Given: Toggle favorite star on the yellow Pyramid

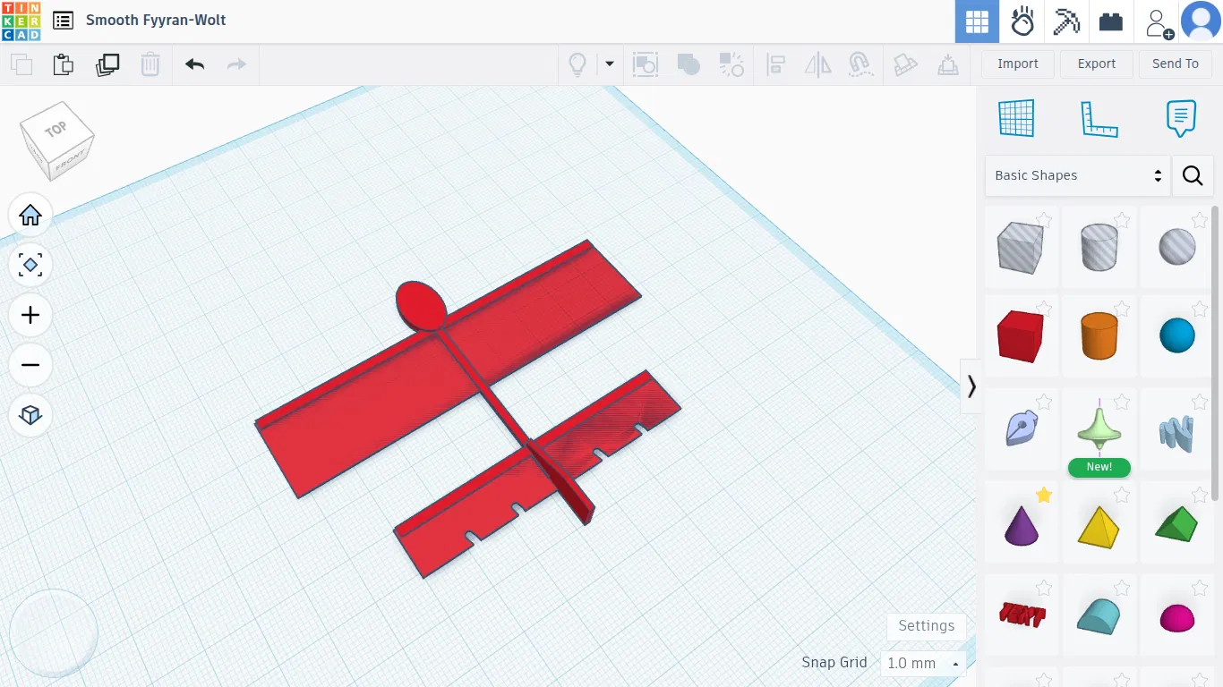Looking at the screenshot, I should pyautogui.click(x=1122, y=495).
